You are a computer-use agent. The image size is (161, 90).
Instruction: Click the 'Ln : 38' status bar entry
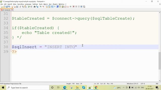[96, 84]
